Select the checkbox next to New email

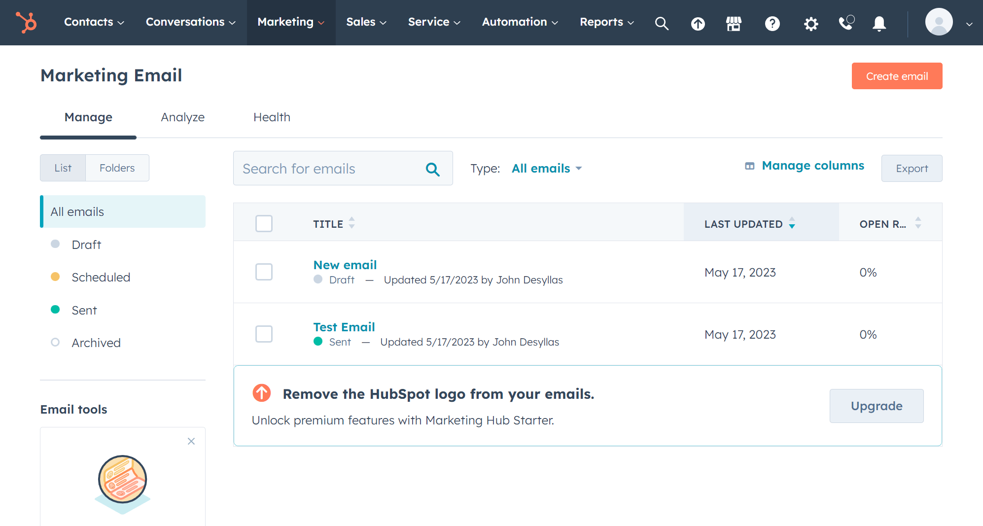264,272
